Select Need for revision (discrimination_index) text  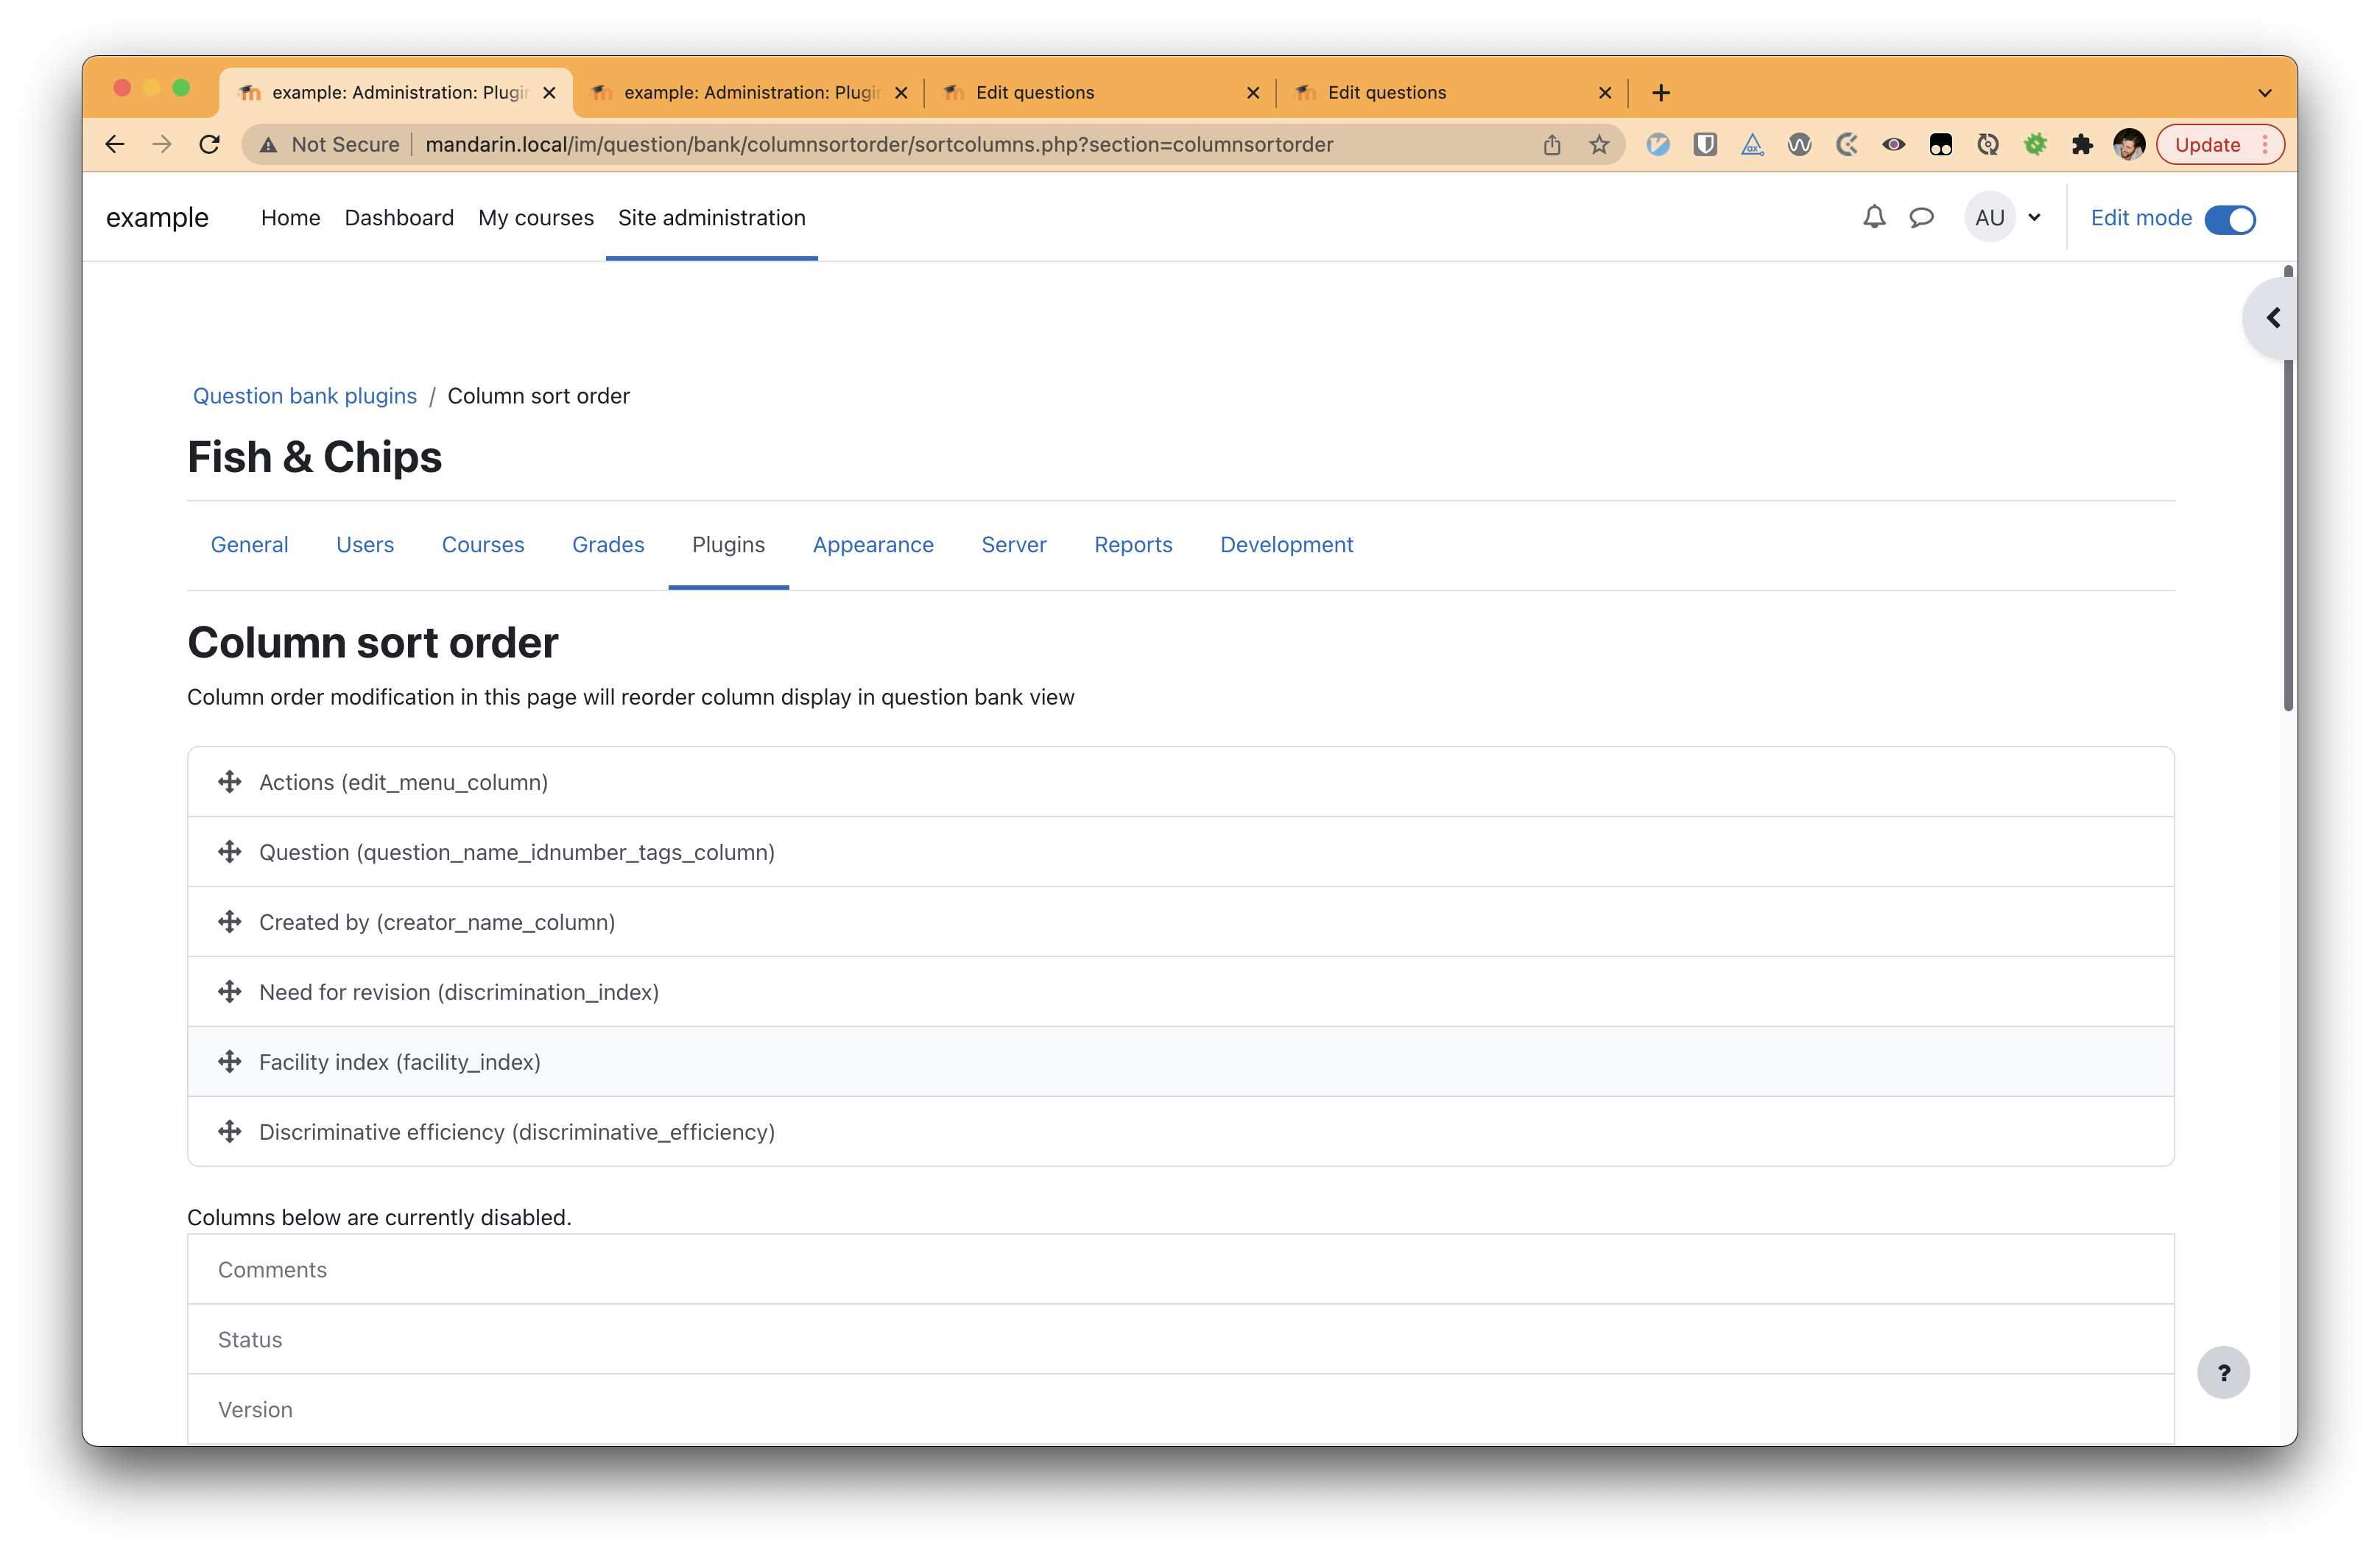coord(459,992)
